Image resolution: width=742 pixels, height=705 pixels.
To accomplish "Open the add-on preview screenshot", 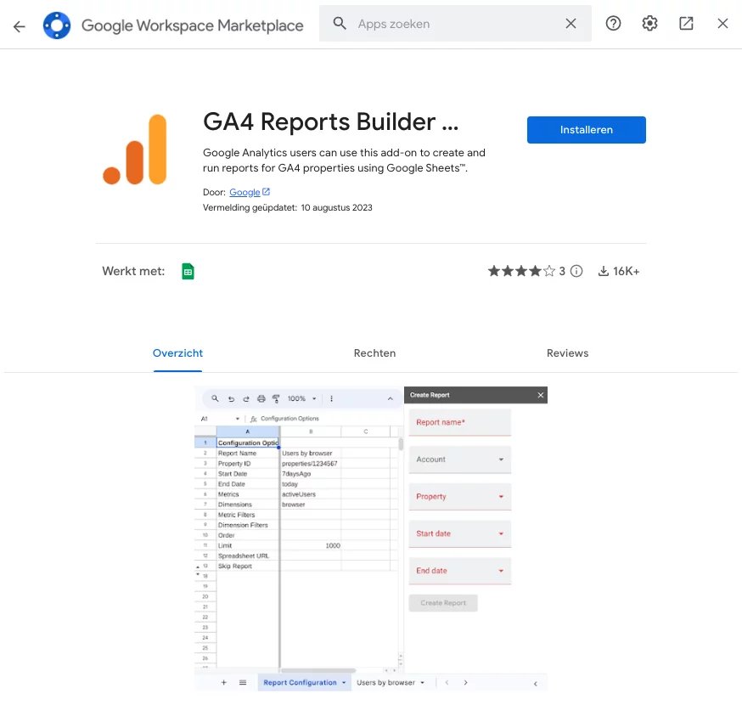I will click(371, 539).
